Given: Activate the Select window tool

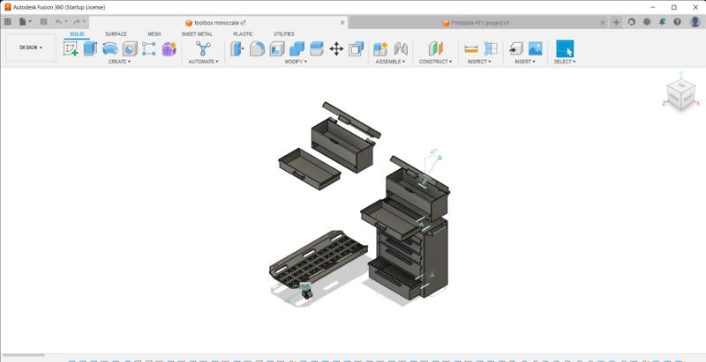Looking at the screenshot, I should click(564, 49).
